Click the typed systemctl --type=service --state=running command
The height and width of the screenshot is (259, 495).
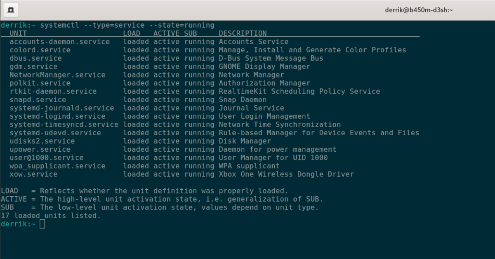[x=127, y=25]
